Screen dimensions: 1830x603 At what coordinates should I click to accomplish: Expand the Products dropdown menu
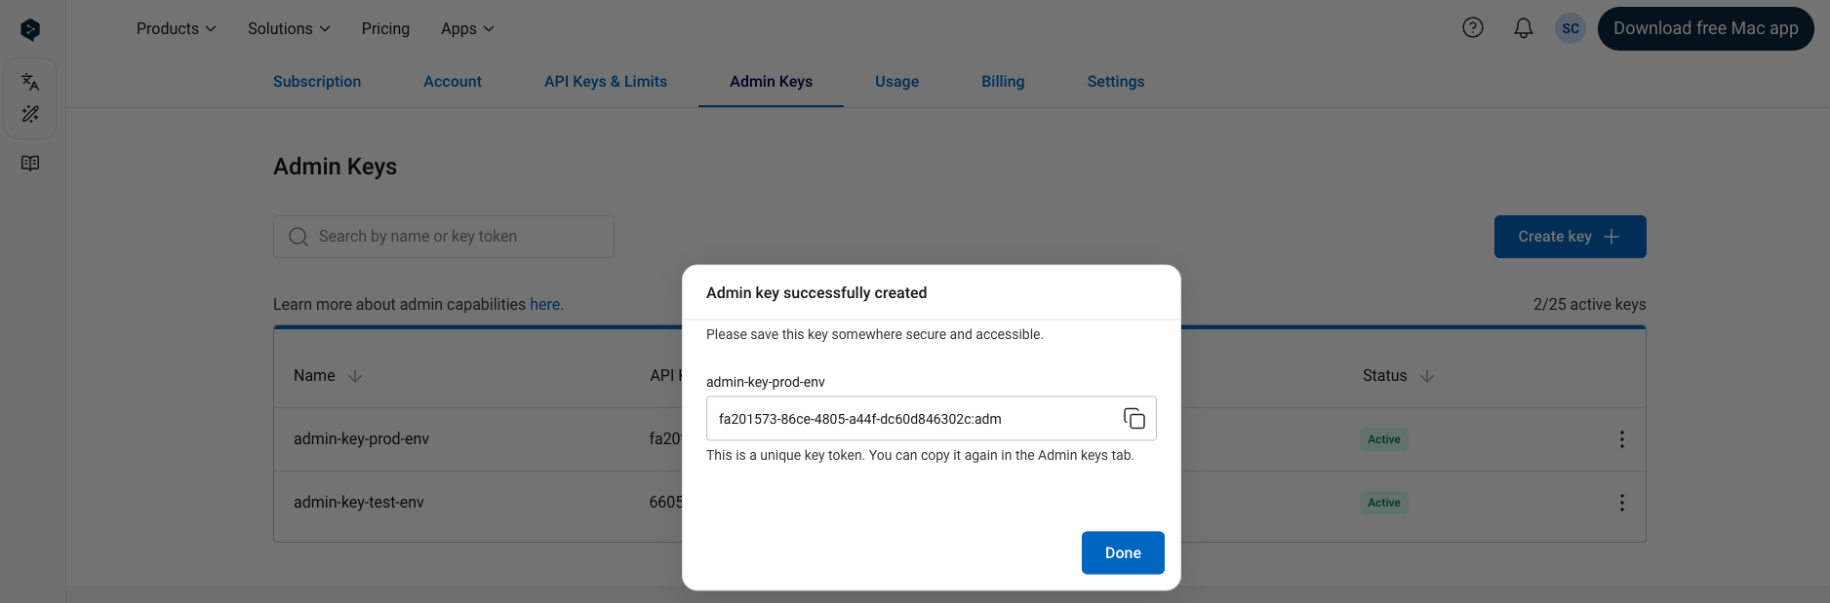coord(177,29)
